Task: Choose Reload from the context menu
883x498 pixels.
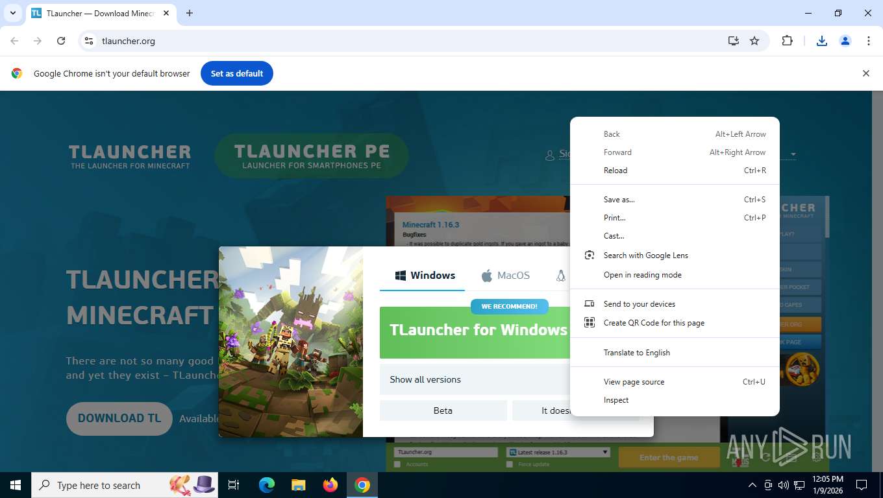Action: point(675,171)
